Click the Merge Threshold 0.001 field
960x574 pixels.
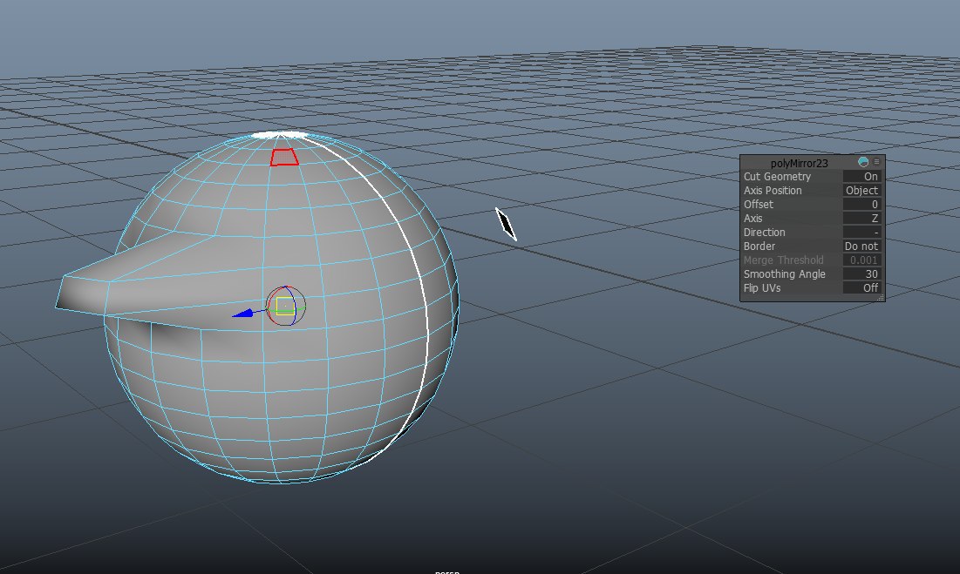coord(862,260)
